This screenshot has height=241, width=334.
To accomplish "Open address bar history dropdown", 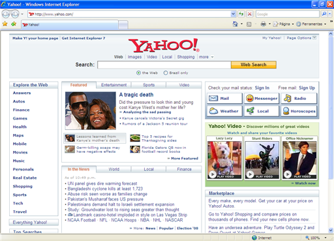I will click(x=233, y=14).
